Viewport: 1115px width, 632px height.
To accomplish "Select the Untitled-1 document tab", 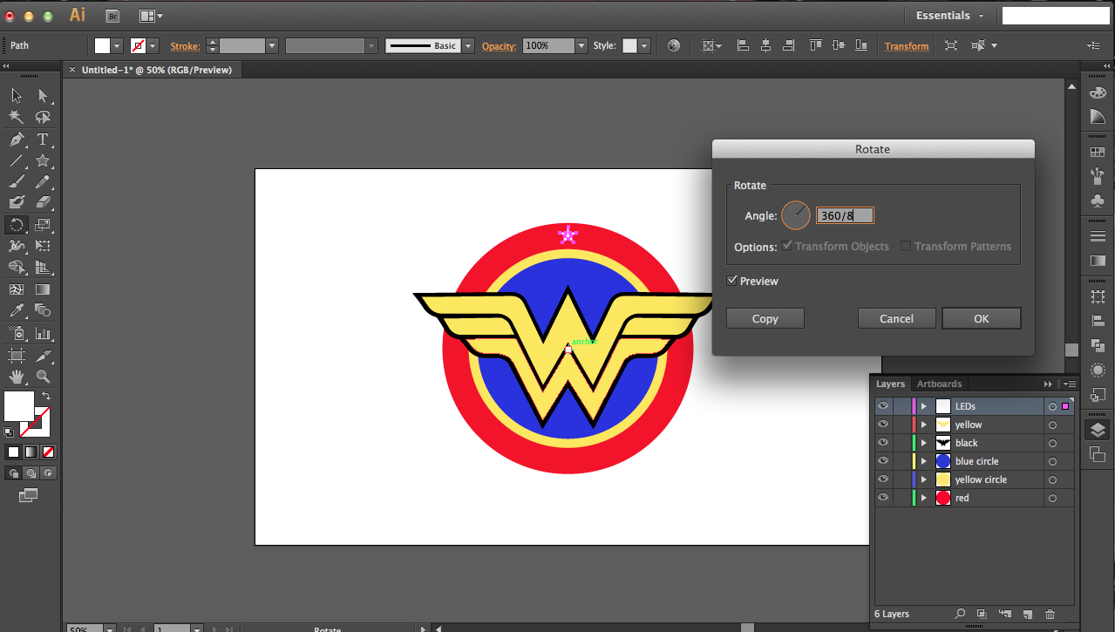I will tap(157, 70).
